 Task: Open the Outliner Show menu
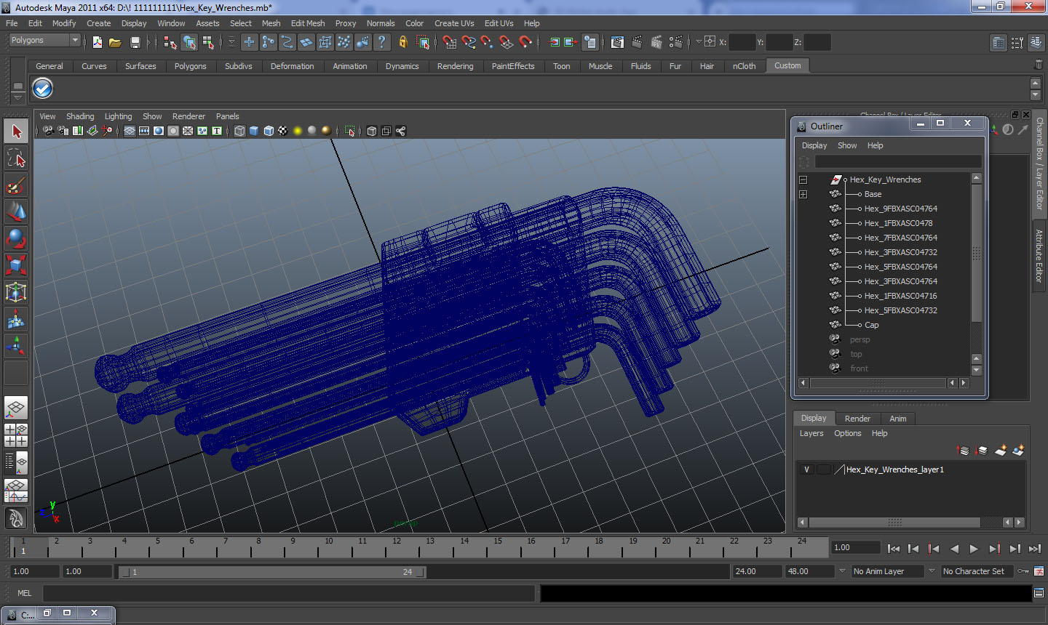(847, 145)
